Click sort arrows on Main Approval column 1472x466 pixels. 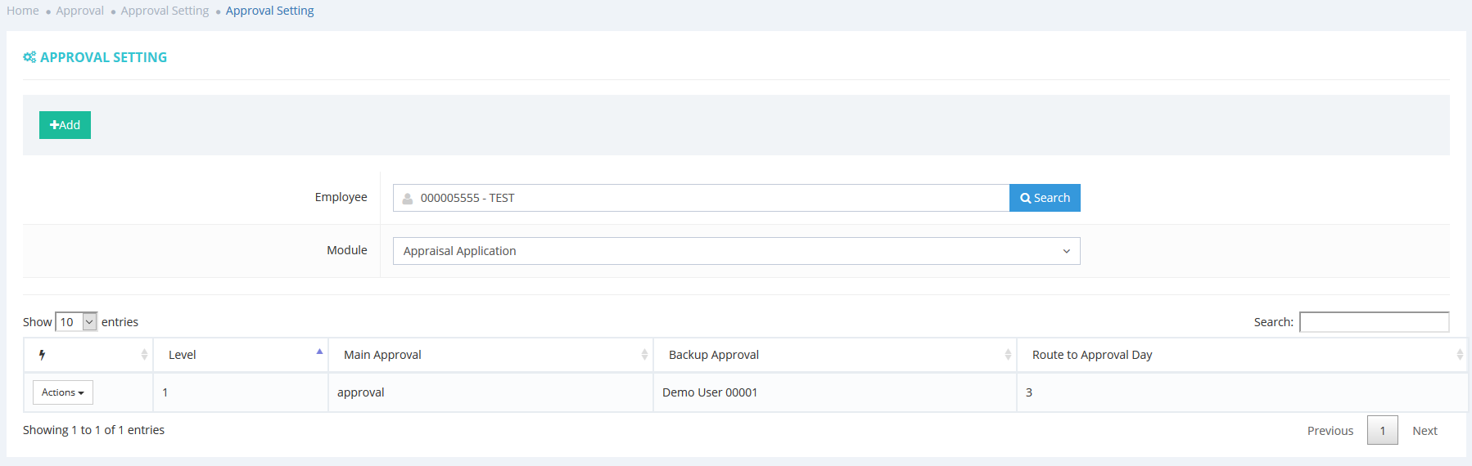tap(644, 355)
